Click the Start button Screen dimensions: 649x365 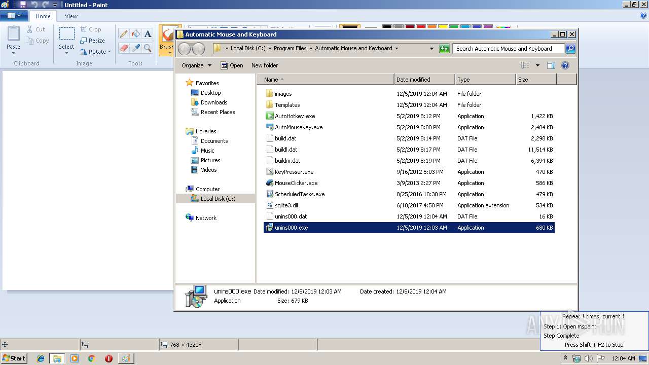14,358
